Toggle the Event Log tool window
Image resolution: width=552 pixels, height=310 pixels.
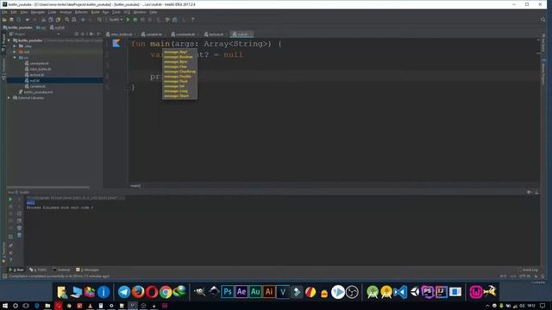click(x=528, y=270)
